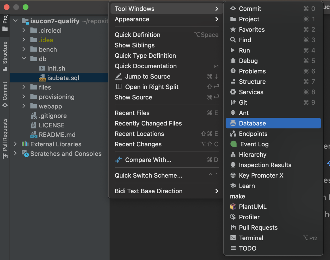Click the TODO list icon
Image resolution: width=330 pixels, height=260 pixels.
click(x=233, y=248)
